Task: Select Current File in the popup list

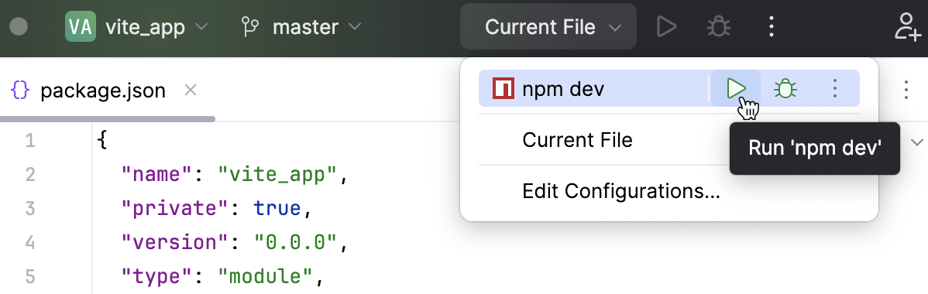Action: (577, 140)
